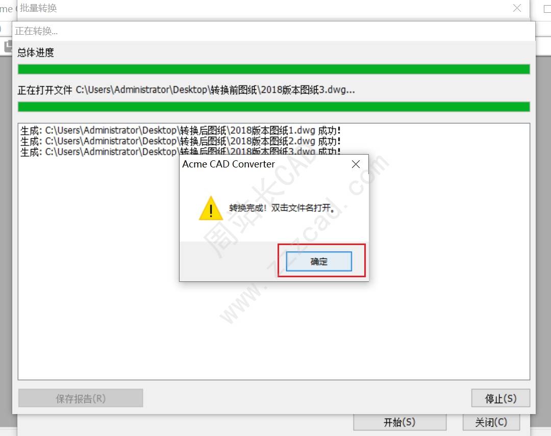Click the 关闭(C) close button
Image resolution: width=551 pixels, height=436 pixels.
491,422
